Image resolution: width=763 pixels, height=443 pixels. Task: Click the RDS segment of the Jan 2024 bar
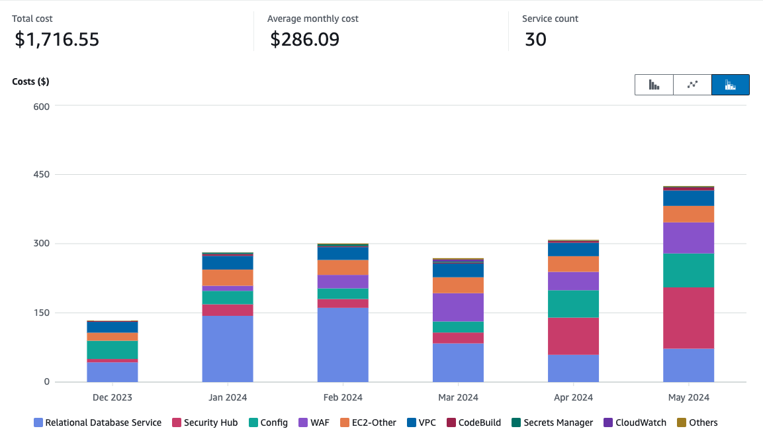(228, 348)
